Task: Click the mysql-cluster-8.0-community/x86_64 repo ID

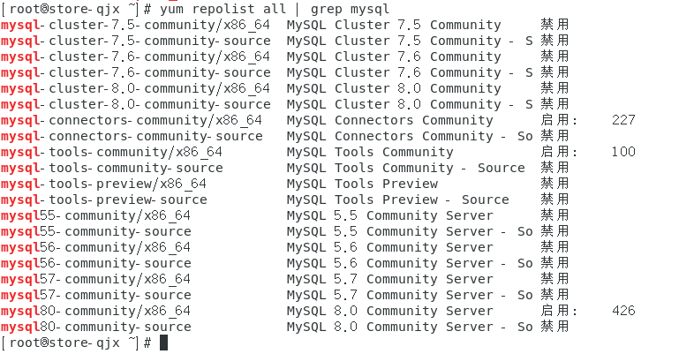Action: (x=136, y=88)
